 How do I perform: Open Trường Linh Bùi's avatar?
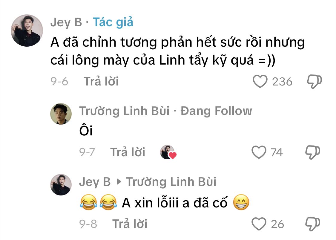pyautogui.click(x=61, y=114)
